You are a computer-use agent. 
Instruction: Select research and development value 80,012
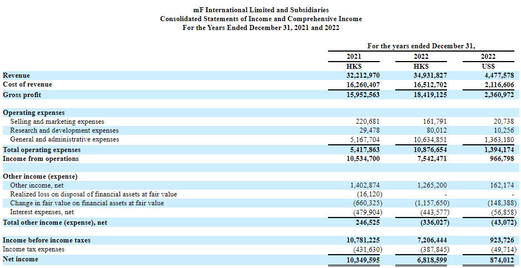click(x=437, y=130)
